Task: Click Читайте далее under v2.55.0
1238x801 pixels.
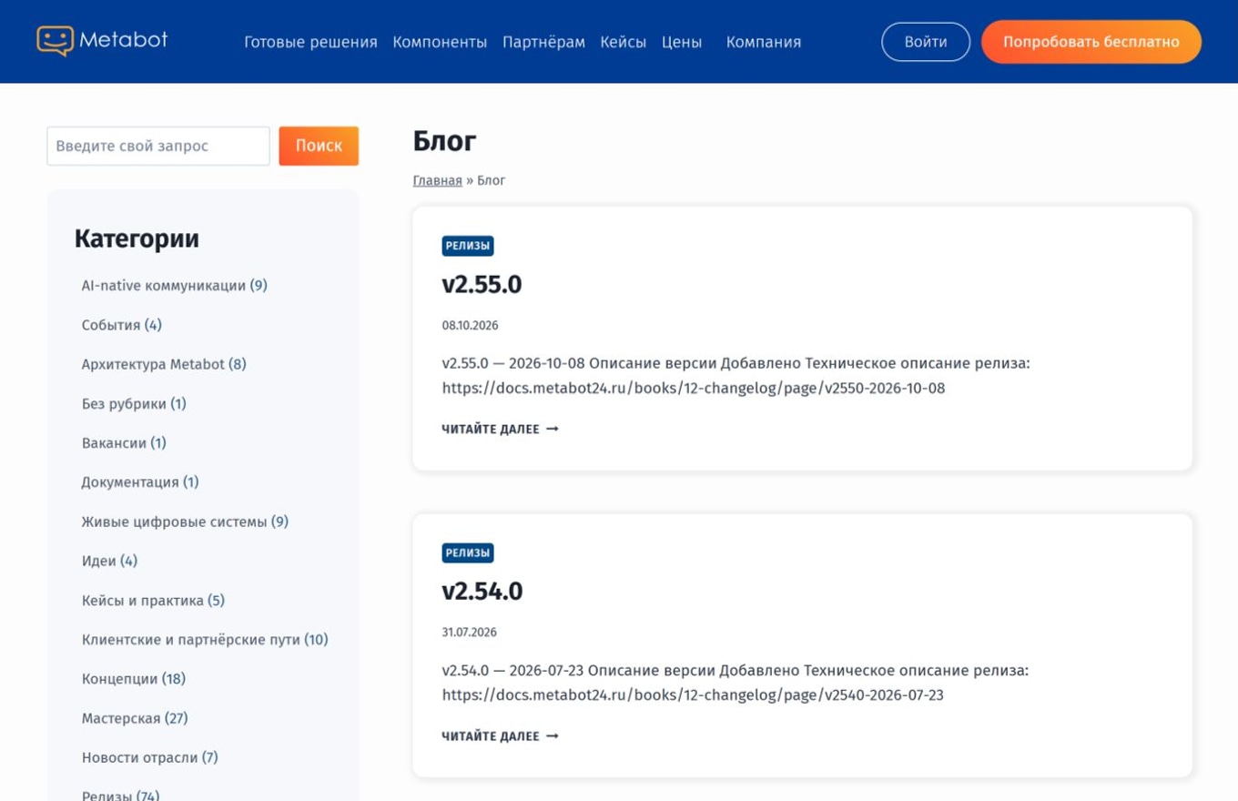Action: 500,429
